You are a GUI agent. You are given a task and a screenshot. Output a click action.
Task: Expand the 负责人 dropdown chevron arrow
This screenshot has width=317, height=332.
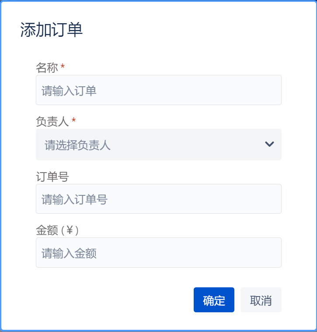tap(269, 144)
